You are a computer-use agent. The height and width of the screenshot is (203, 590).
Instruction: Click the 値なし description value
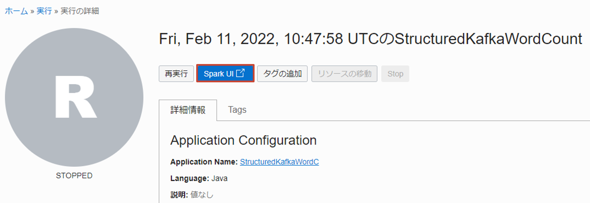pyautogui.click(x=202, y=195)
